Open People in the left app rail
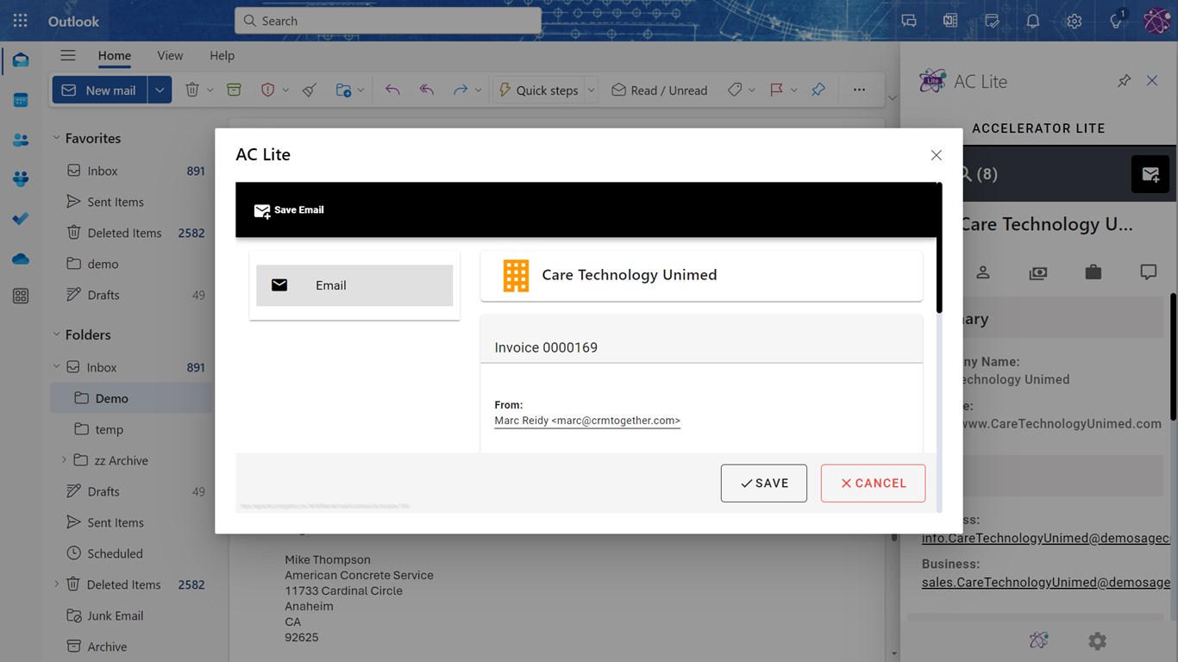Viewport: 1178px width, 662px height. [21, 140]
